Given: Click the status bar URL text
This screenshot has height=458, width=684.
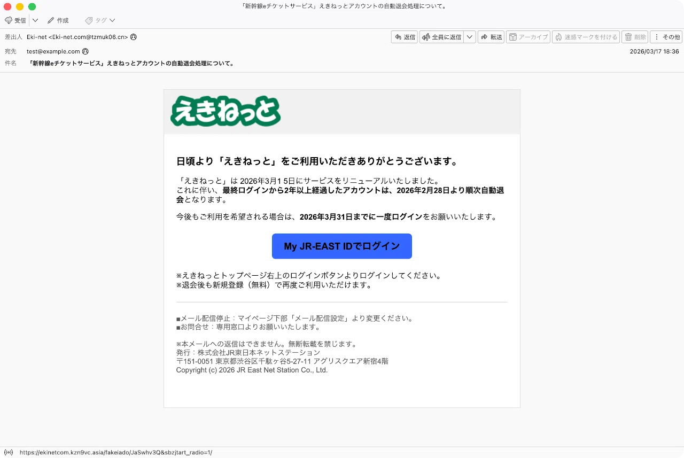Looking at the screenshot, I should pyautogui.click(x=116, y=452).
